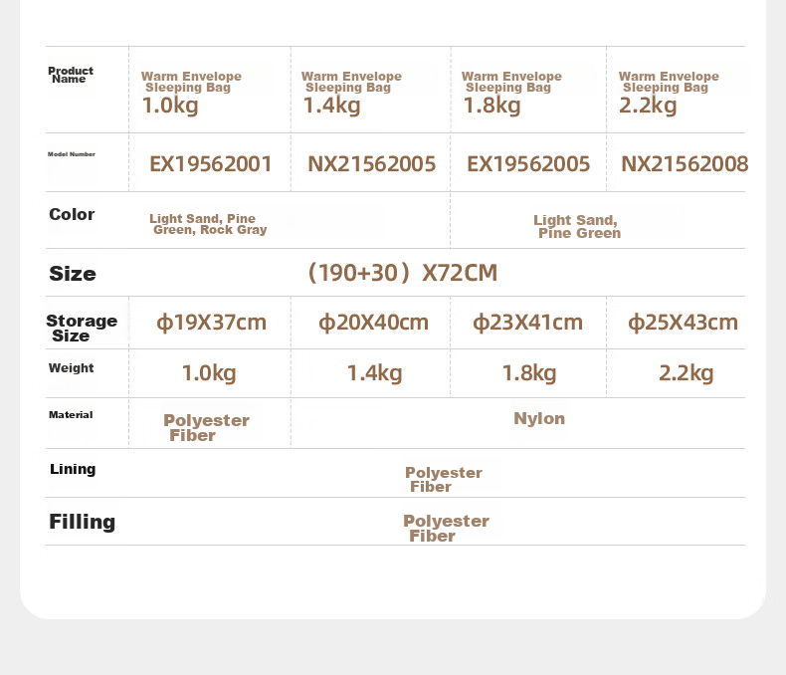Click the Light Sand, Pine Green, Rock Gray colors
This screenshot has width=786, height=675.
click(208, 224)
